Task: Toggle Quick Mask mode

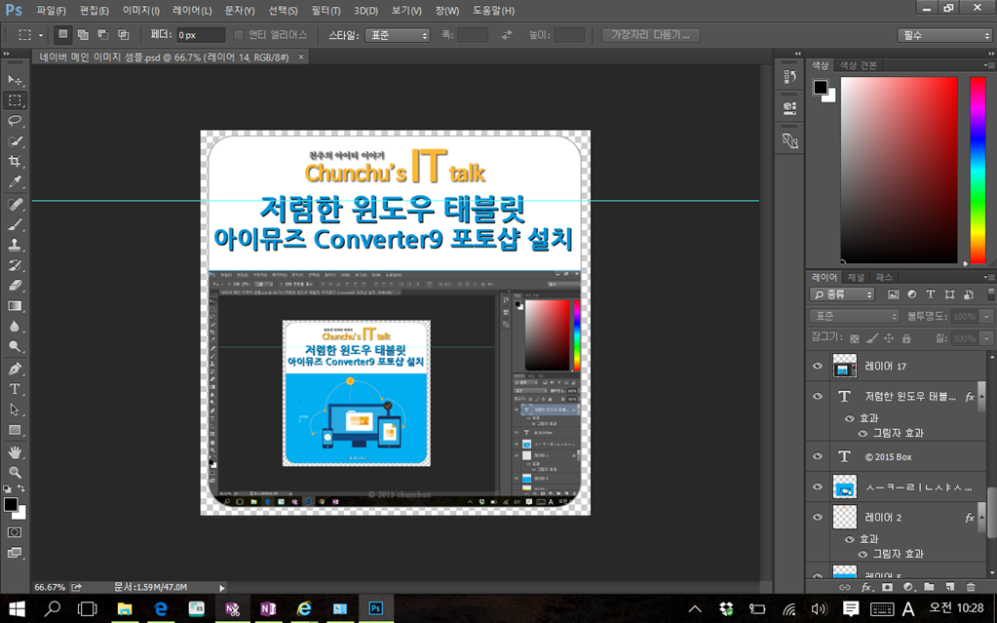Action: (x=15, y=532)
